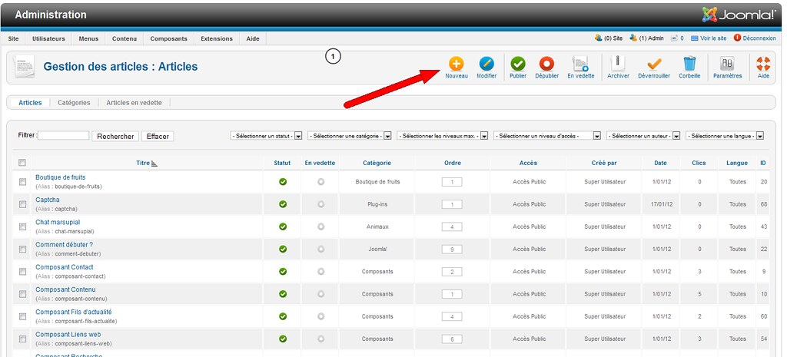Viewport: 787px width, 357px height.
Task: Check the box for Composant Contenu
Action: coord(22,294)
